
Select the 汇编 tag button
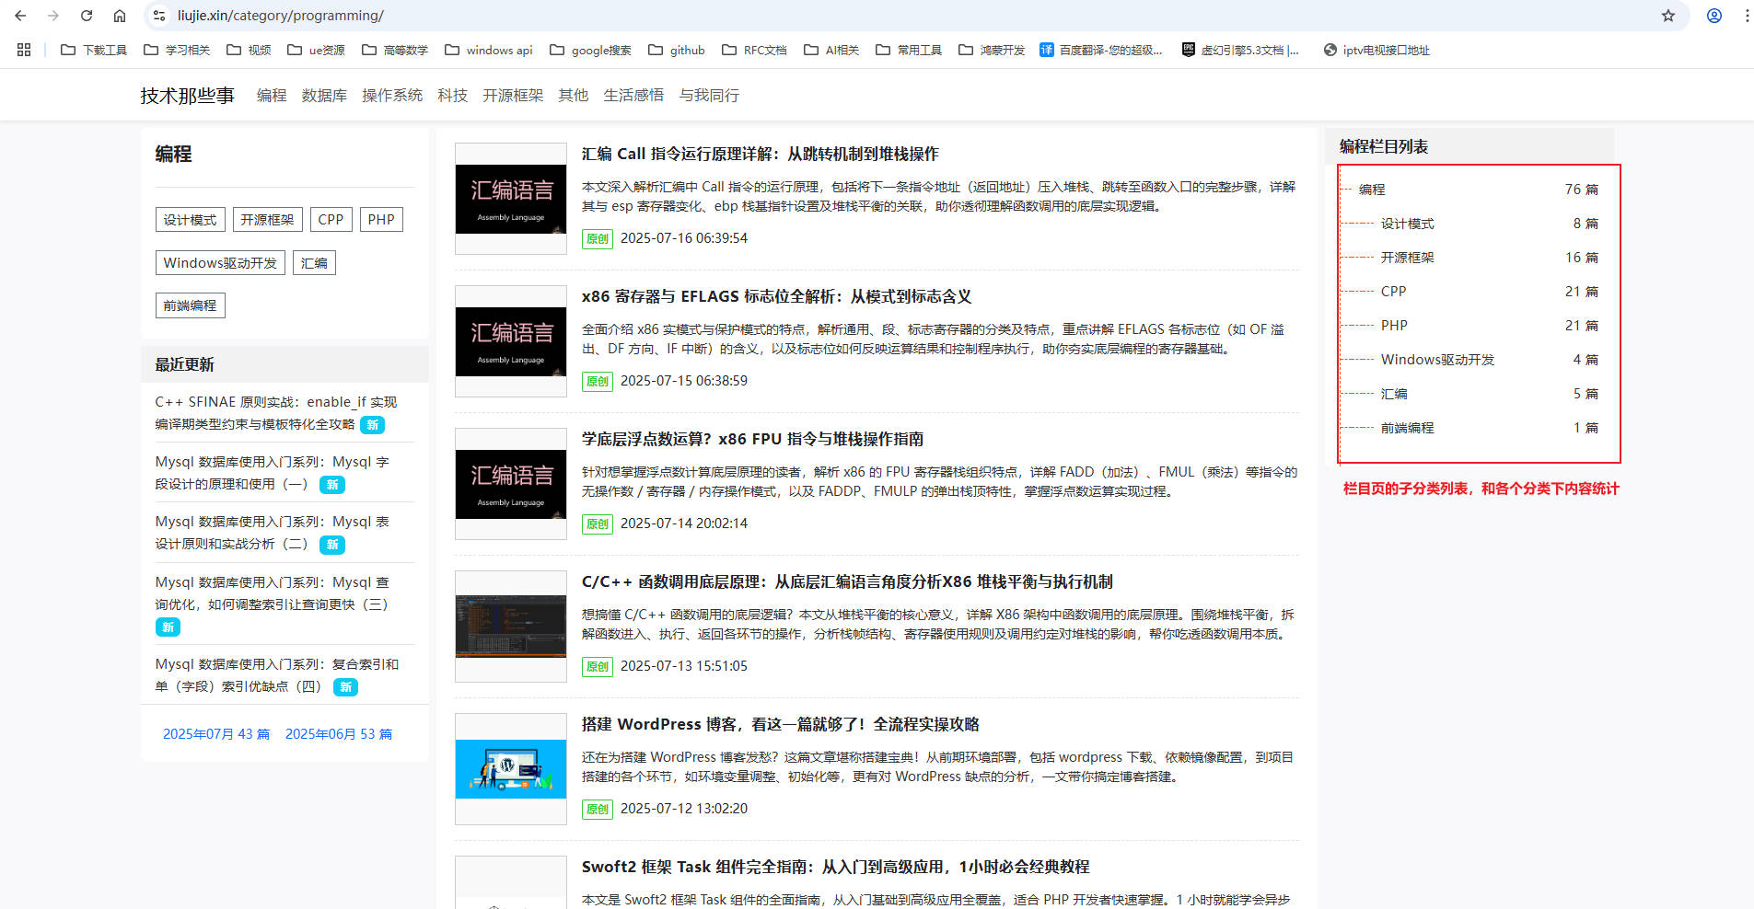pyautogui.click(x=314, y=263)
